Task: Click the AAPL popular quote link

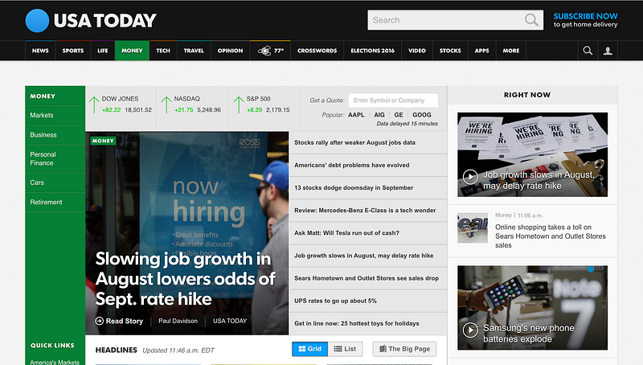Action: coord(356,115)
